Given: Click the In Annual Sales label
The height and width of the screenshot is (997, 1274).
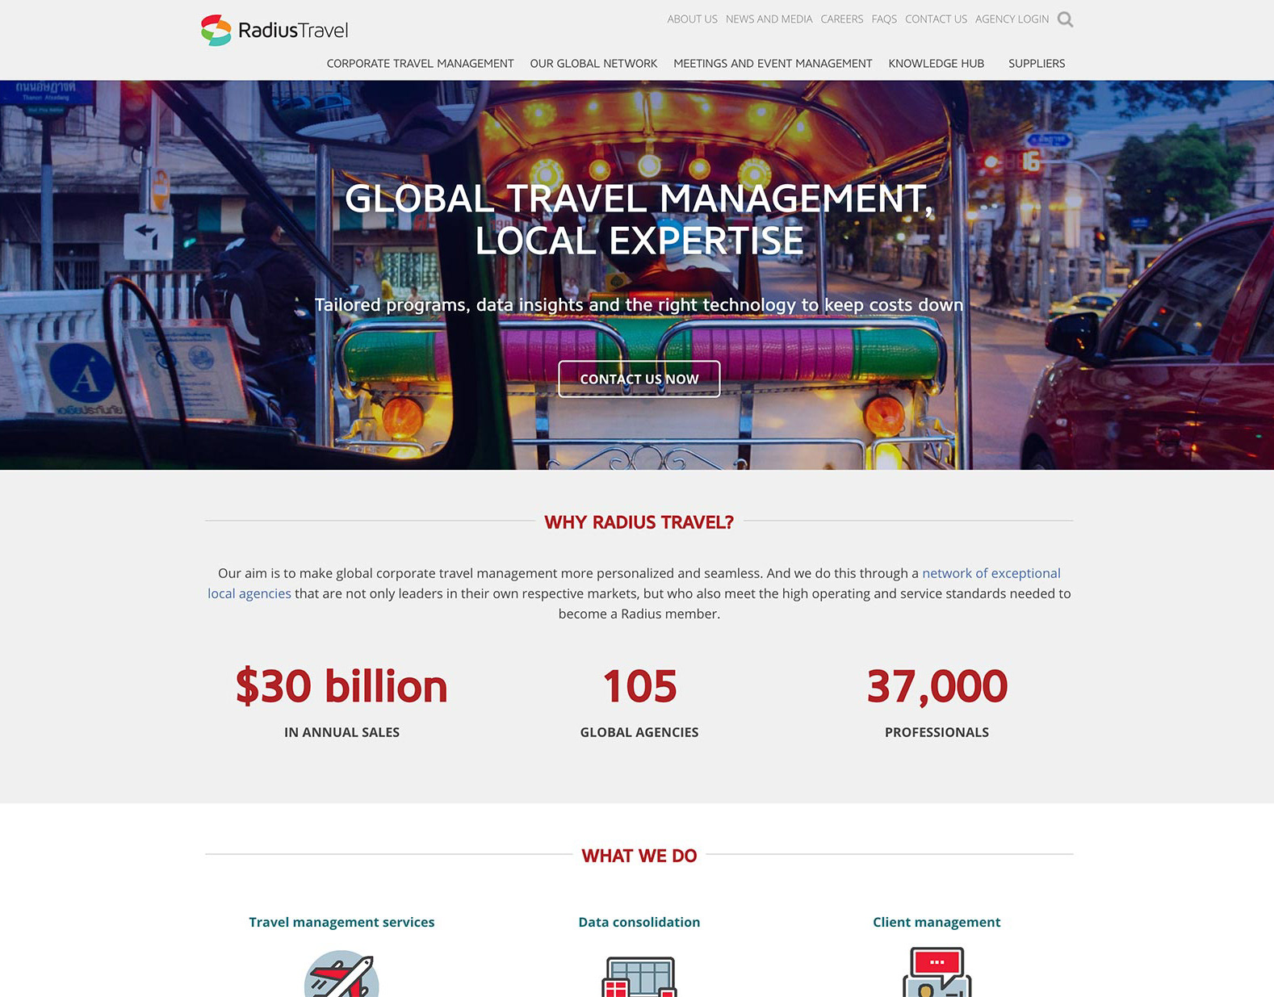Looking at the screenshot, I should pyautogui.click(x=342, y=732).
